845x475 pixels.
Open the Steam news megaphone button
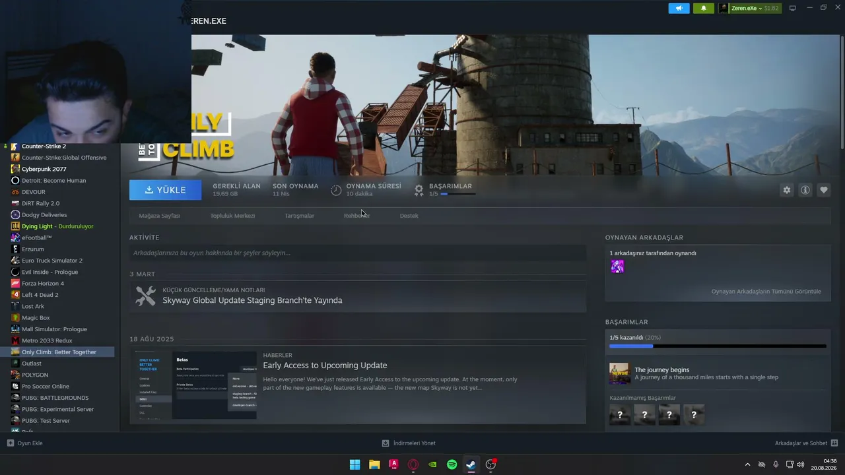pyautogui.click(x=679, y=8)
